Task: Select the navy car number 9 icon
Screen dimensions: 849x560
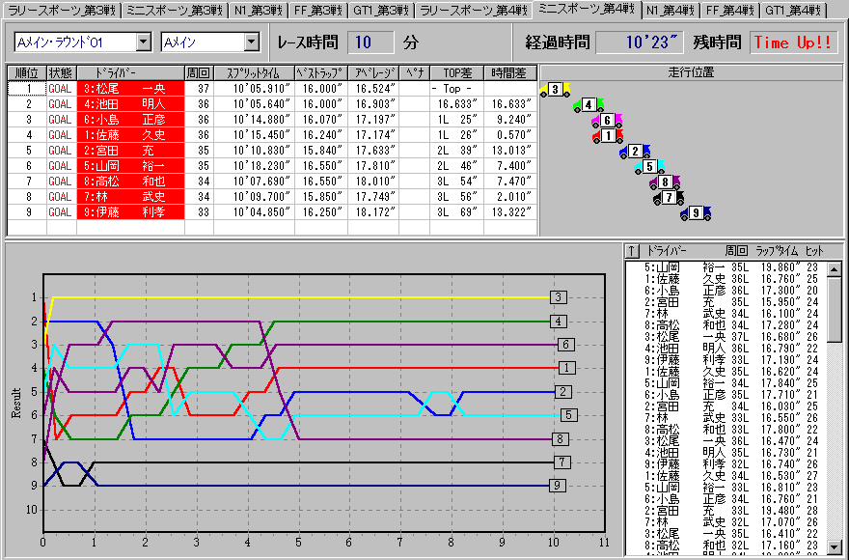Action: [695, 213]
